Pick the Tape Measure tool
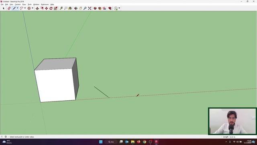This screenshot has height=145, width=257. tap(61, 8)
